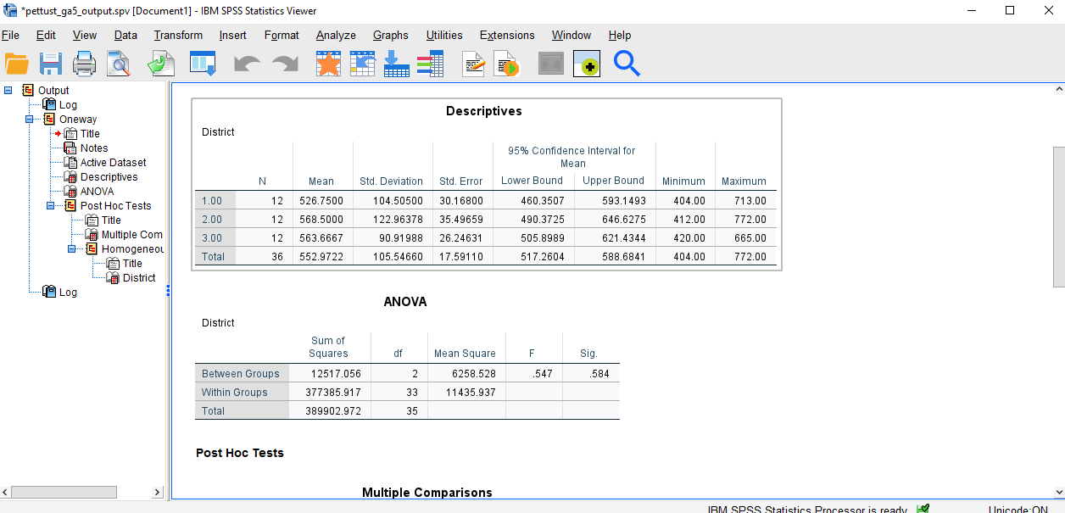The width and height of the screenshot is (1065, 513).
Task: Open the Analyze menu
Action: (x=336, y=36)
